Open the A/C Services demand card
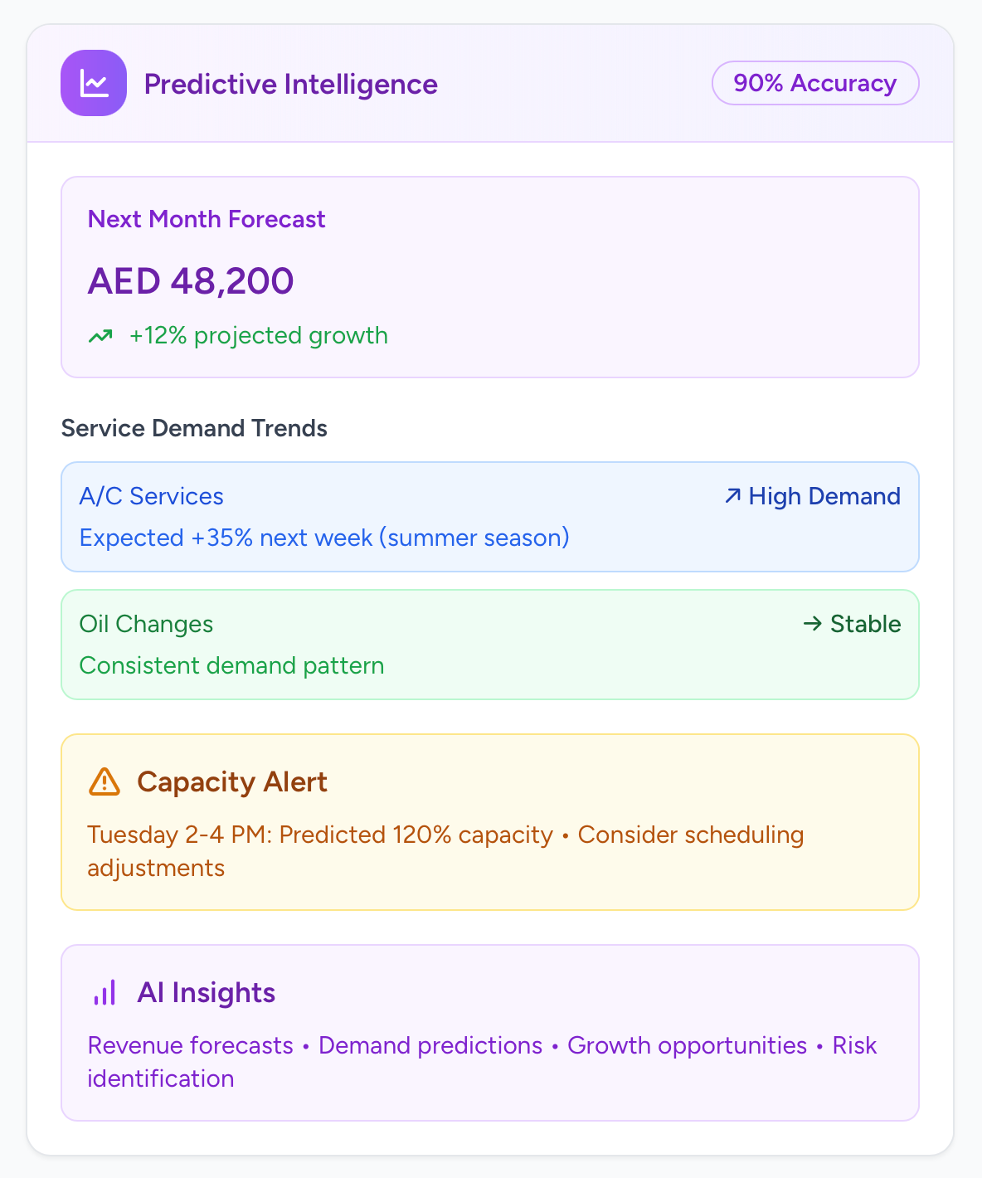This screenshot has height=1178, width=982. [490, 517]
